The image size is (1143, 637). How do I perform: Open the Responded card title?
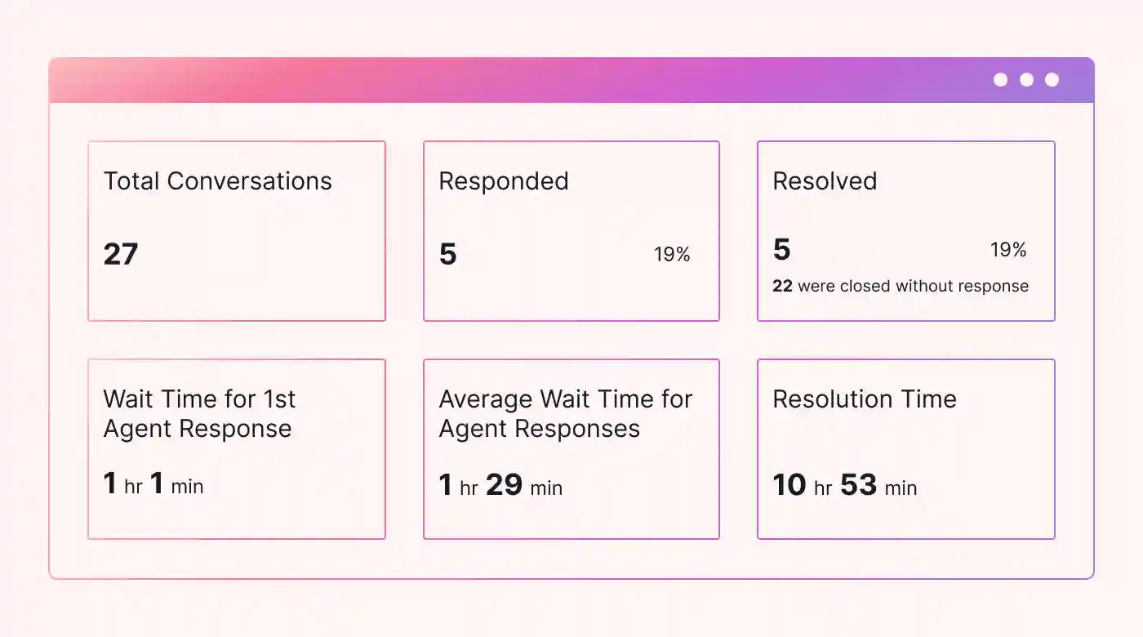503,181
